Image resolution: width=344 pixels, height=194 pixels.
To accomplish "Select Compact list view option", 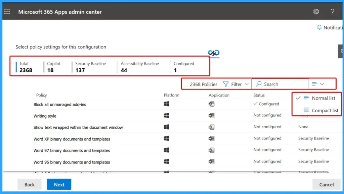I will 316,111.
